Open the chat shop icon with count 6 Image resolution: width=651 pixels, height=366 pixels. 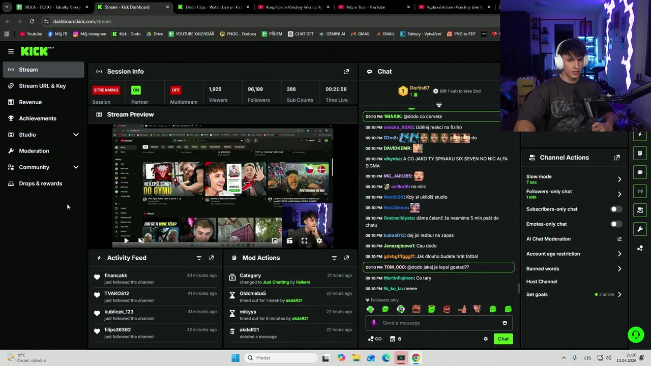pyautogui.click(x=396, y=339)
